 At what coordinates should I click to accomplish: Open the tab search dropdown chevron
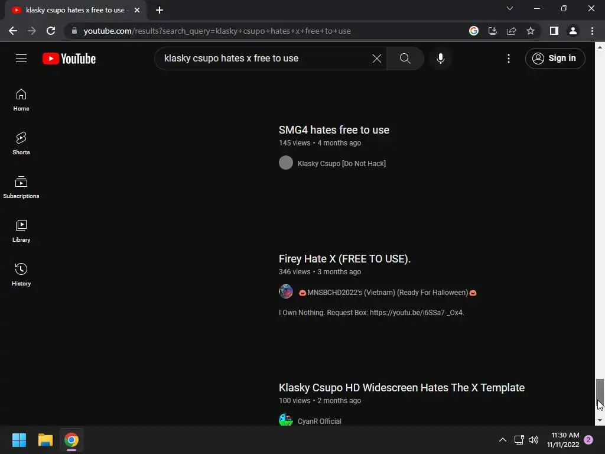coord(510,8)
